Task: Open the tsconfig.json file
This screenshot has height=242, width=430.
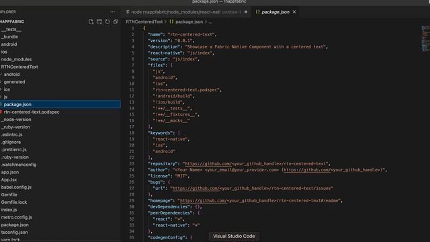Action: (x=14, y=233)
